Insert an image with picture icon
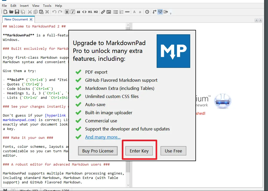 (x=109, y=12)
